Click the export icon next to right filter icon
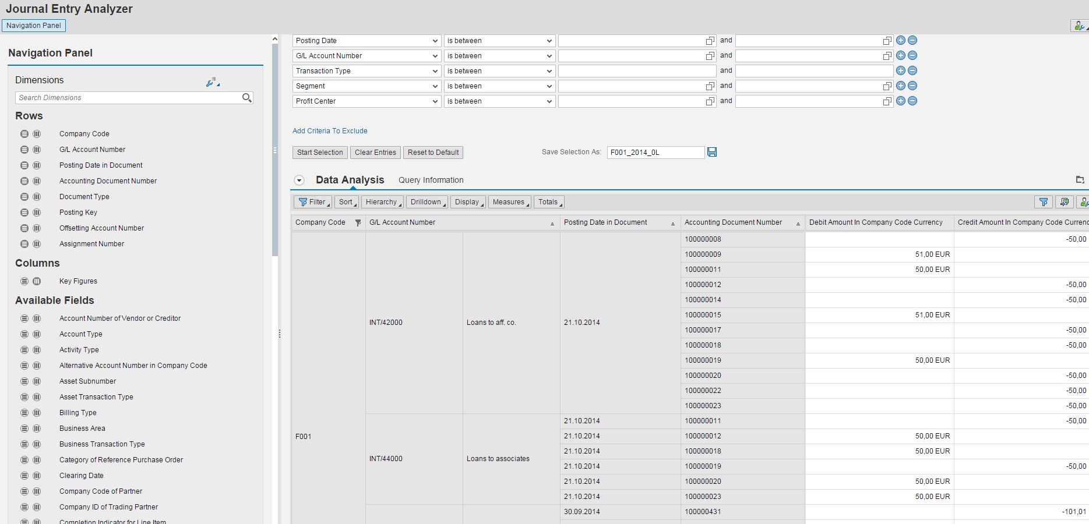 point(1065,202)
